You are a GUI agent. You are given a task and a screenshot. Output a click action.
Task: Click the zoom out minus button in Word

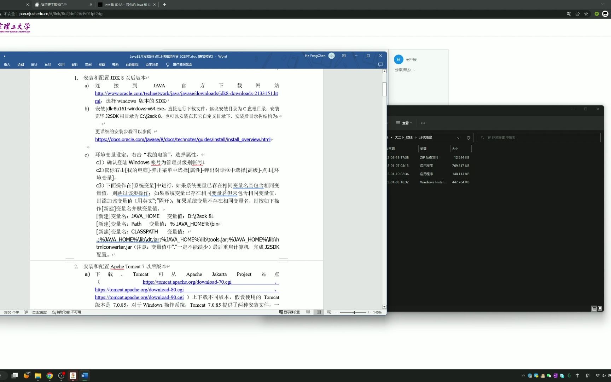[x=337, y=312]
